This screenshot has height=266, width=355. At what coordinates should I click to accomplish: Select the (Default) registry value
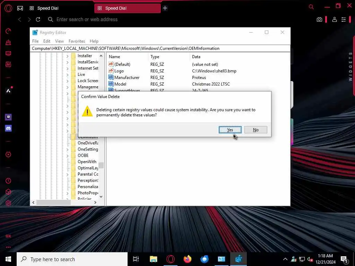coord(122,64)
